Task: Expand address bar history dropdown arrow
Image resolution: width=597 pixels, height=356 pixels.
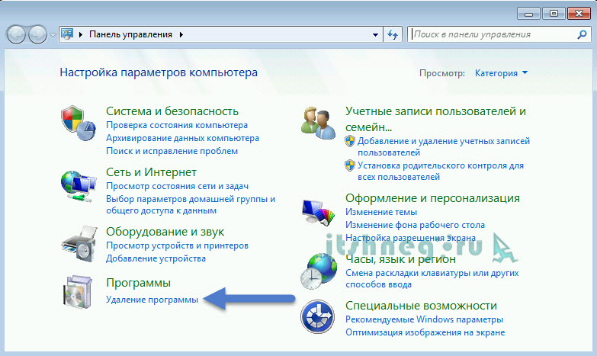Action: click(x=375, y=34)
